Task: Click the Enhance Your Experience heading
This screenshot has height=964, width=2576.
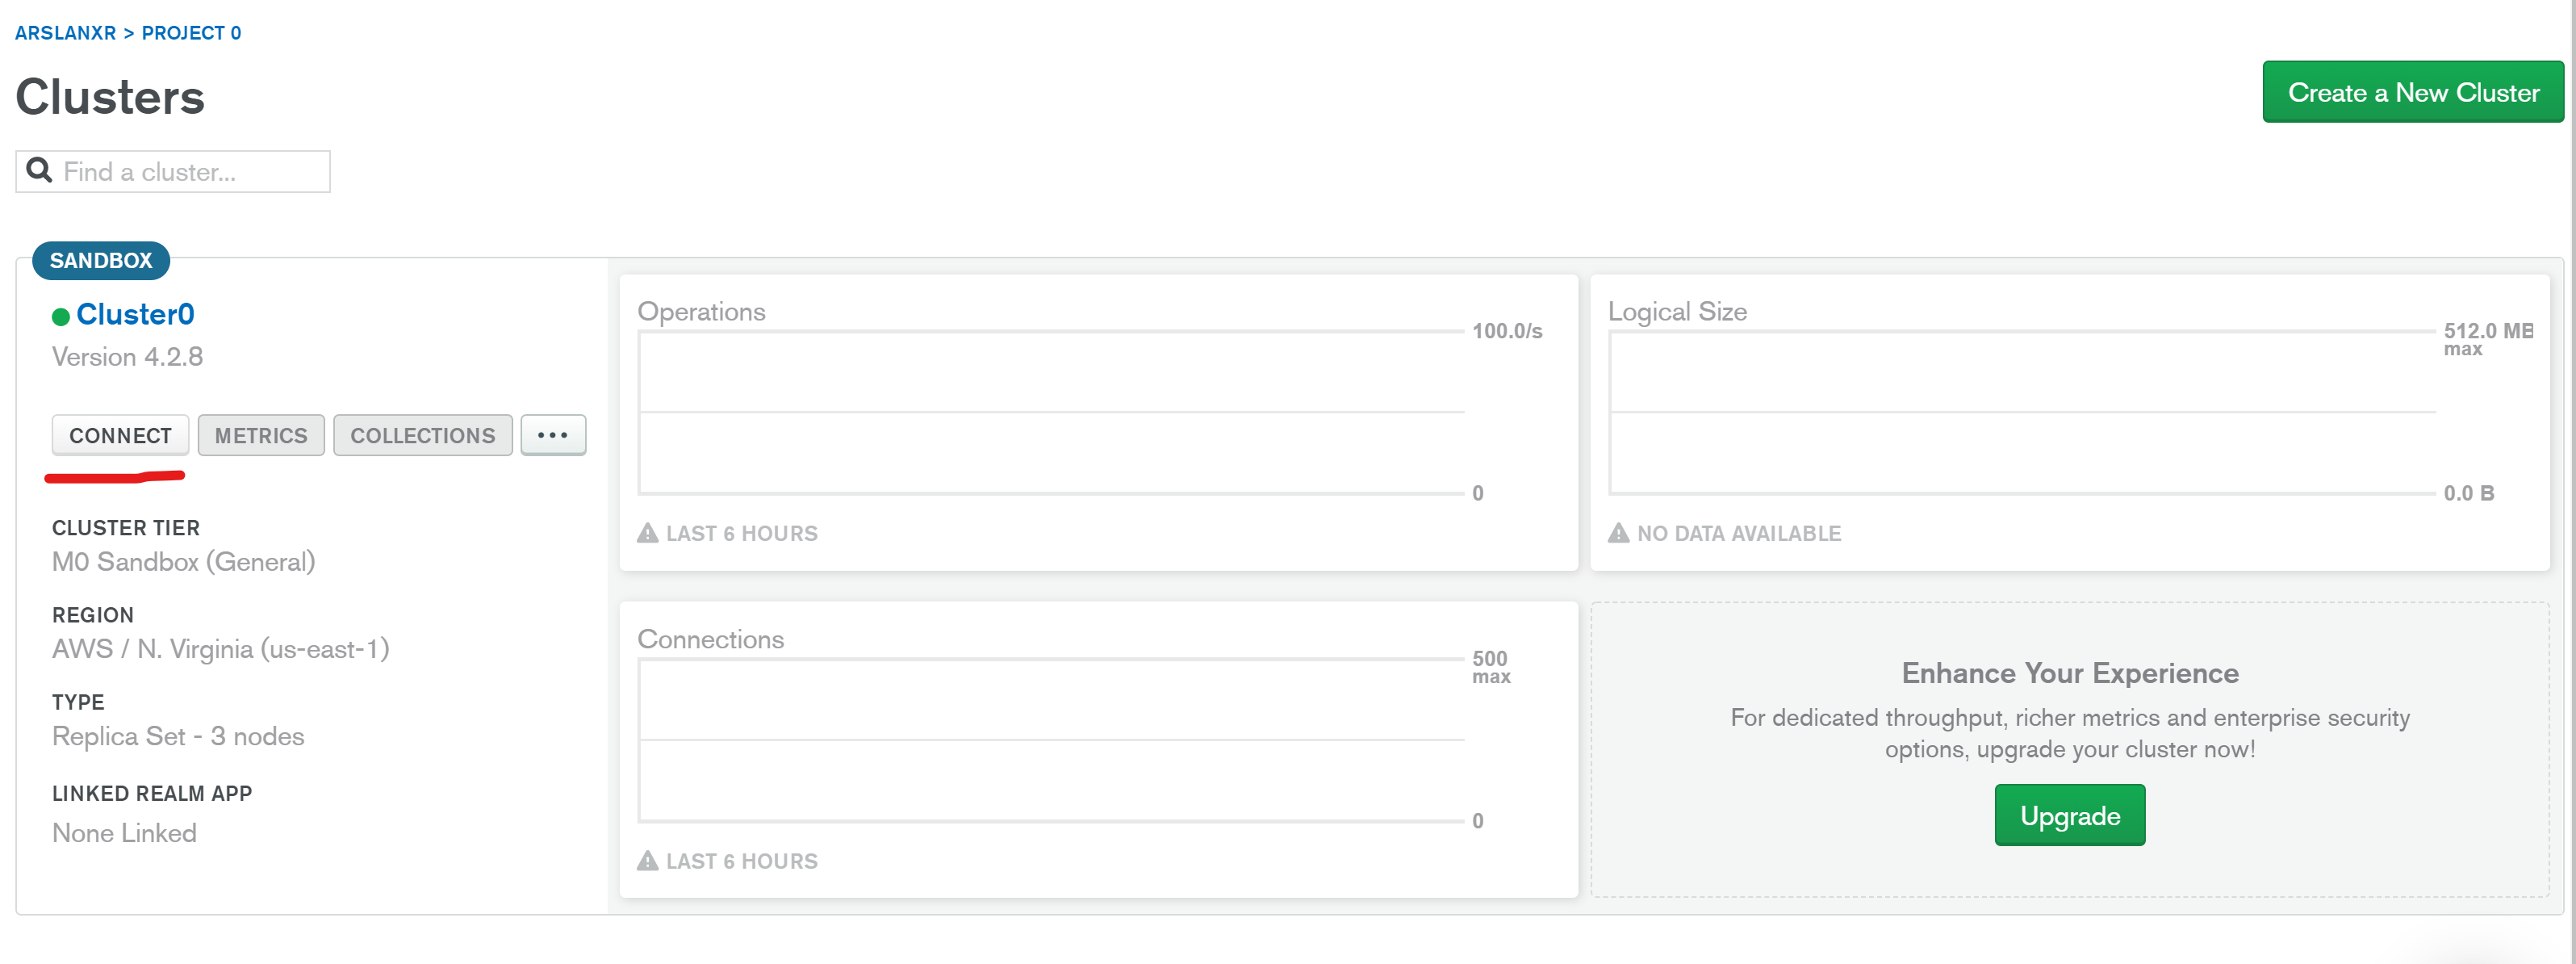Action: 2069,673
